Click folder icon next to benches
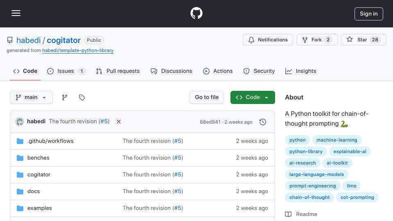This screenshot has height=221, width=393. 20,158
